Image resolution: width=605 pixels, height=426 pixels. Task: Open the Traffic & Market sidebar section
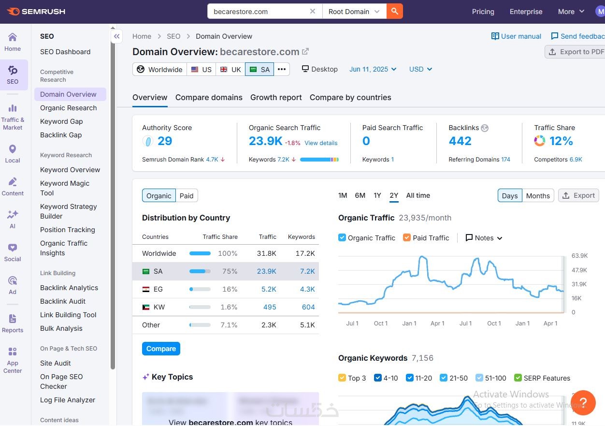[x=13, y=117]
